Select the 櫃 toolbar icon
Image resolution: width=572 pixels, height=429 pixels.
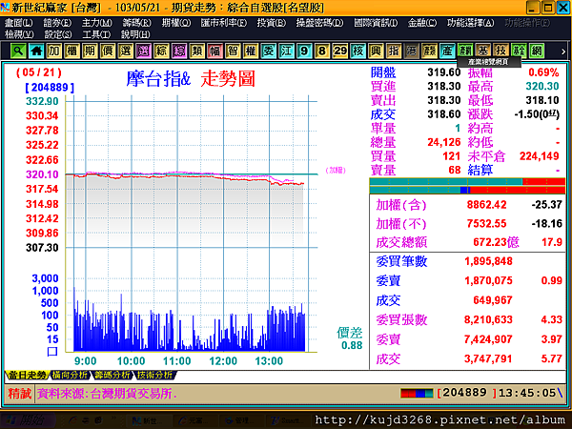tap(71, 51)
